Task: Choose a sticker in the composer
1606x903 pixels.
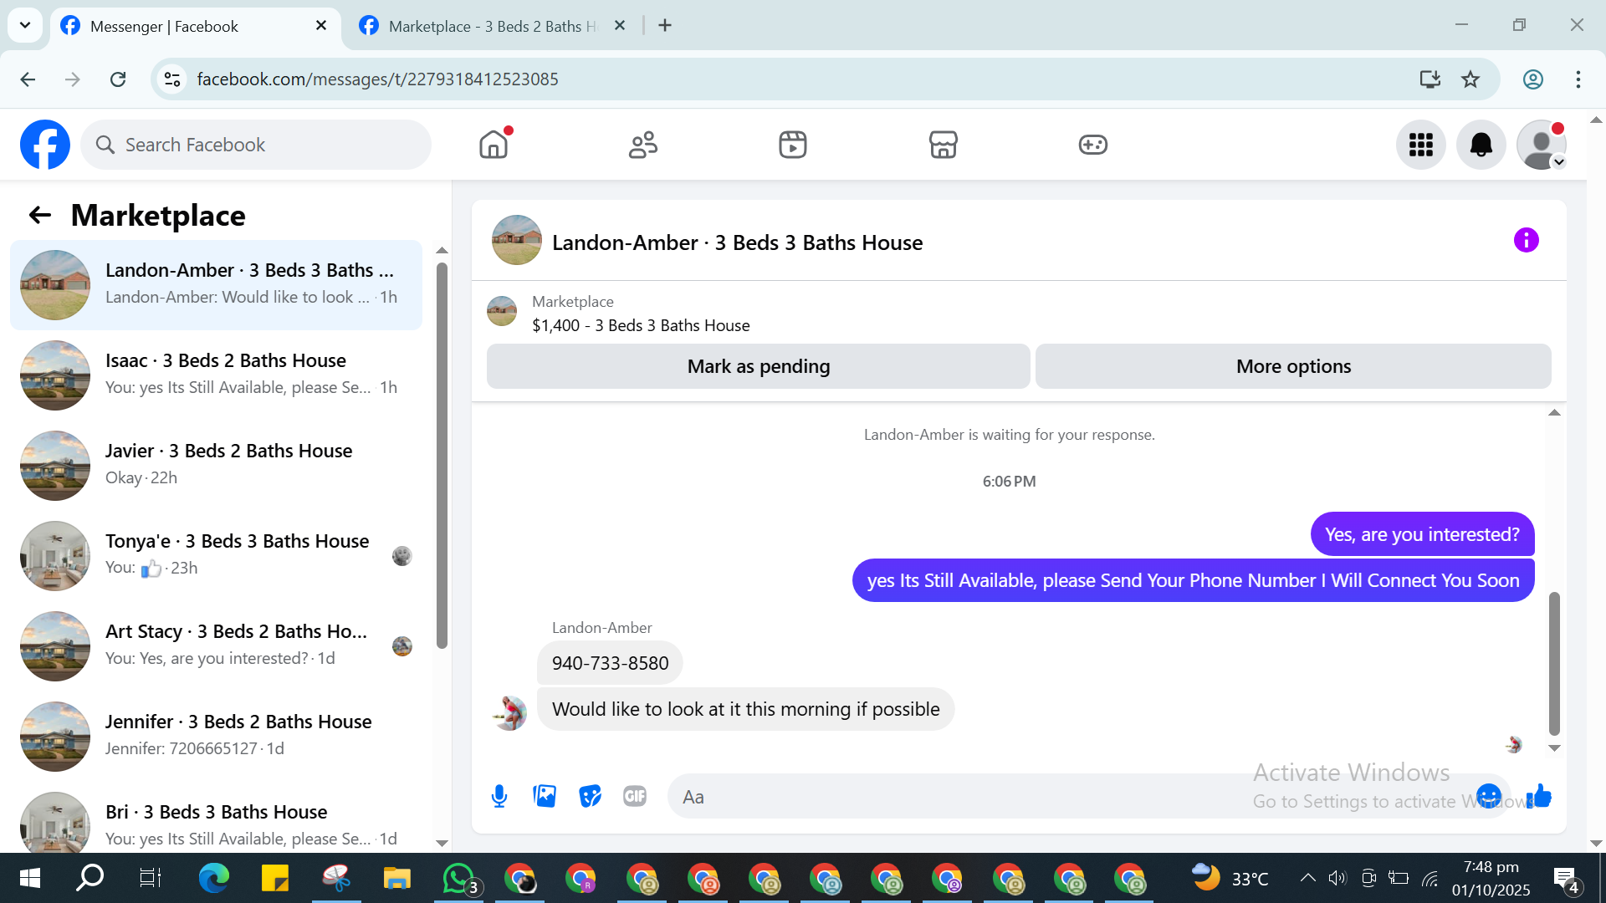Action: (590, 796)
